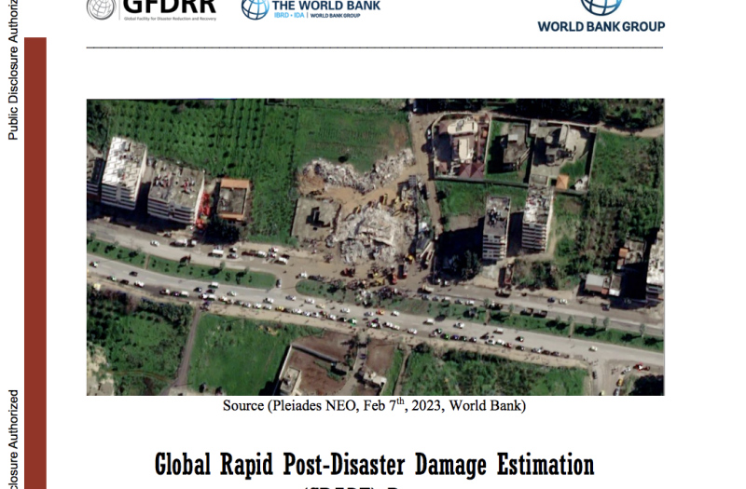Click the World Bank Group globe icon
746x489 pixels.
(x=601, y=7)
